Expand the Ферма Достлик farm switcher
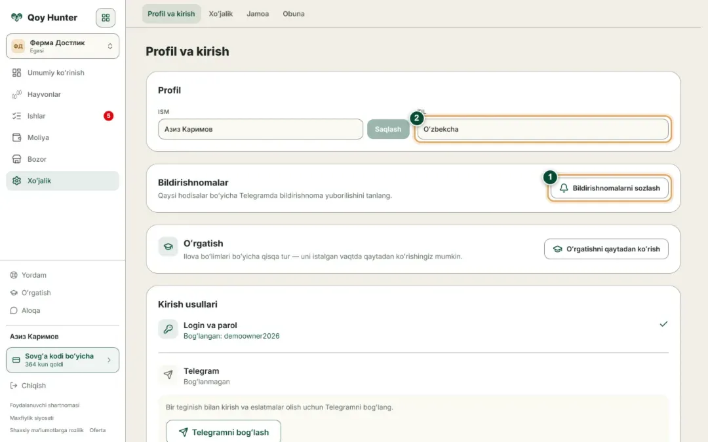The height and width of the screenshot is (442, 708). pos(62,46)
